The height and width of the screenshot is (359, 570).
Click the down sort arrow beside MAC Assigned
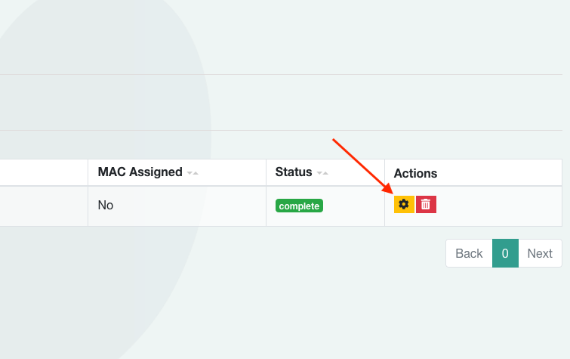(189, 173)
